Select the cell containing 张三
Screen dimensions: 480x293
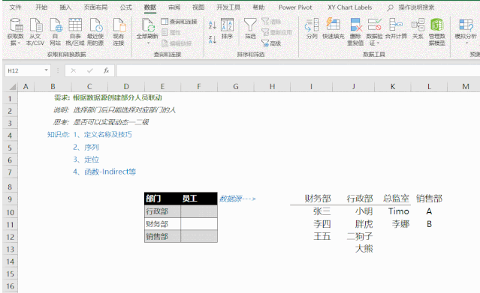311,211
